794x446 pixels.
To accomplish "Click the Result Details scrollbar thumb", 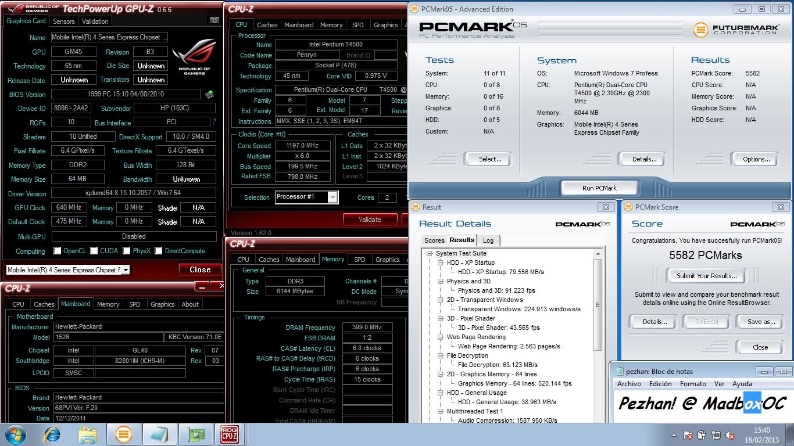I will [x=598, y=305].
